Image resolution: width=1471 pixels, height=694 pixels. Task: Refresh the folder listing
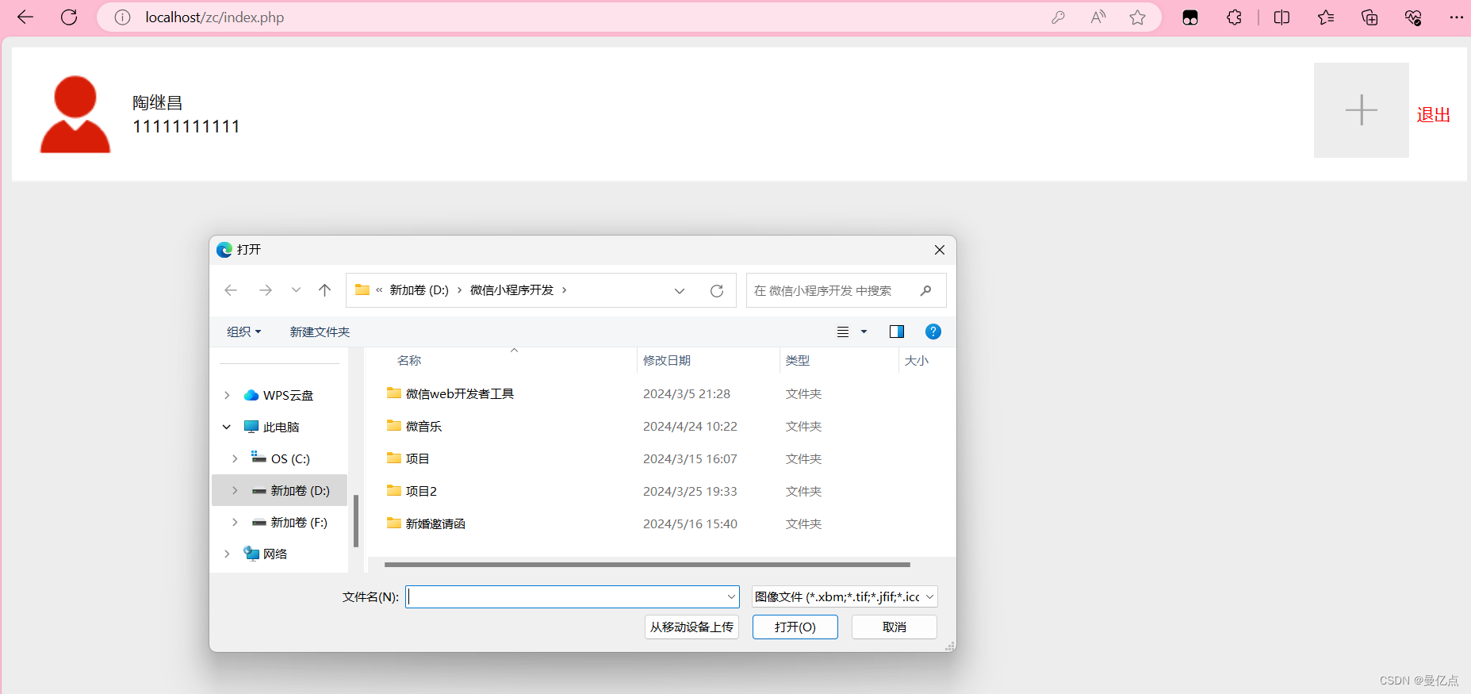[x=717, y=291]
